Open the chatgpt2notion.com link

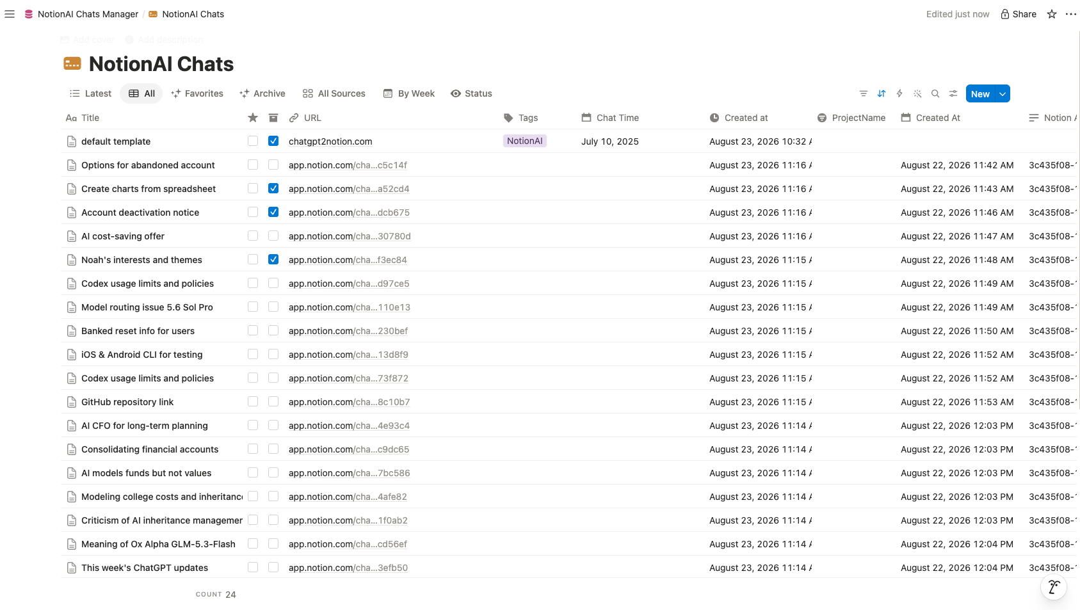click(x=330, y=141)
